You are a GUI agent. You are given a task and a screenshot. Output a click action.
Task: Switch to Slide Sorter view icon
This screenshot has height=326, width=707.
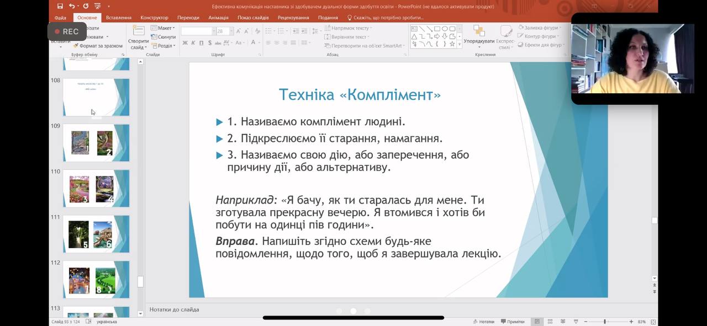click(550, 322)
